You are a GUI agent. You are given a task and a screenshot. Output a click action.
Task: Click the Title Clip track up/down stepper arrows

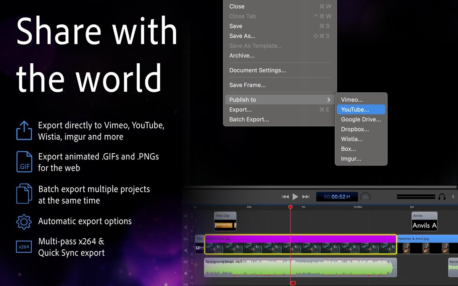pos(192,216)
